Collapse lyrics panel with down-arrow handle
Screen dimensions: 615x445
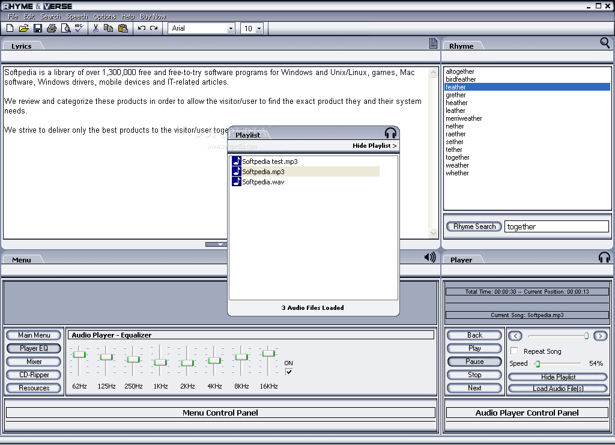click(216, 244)
